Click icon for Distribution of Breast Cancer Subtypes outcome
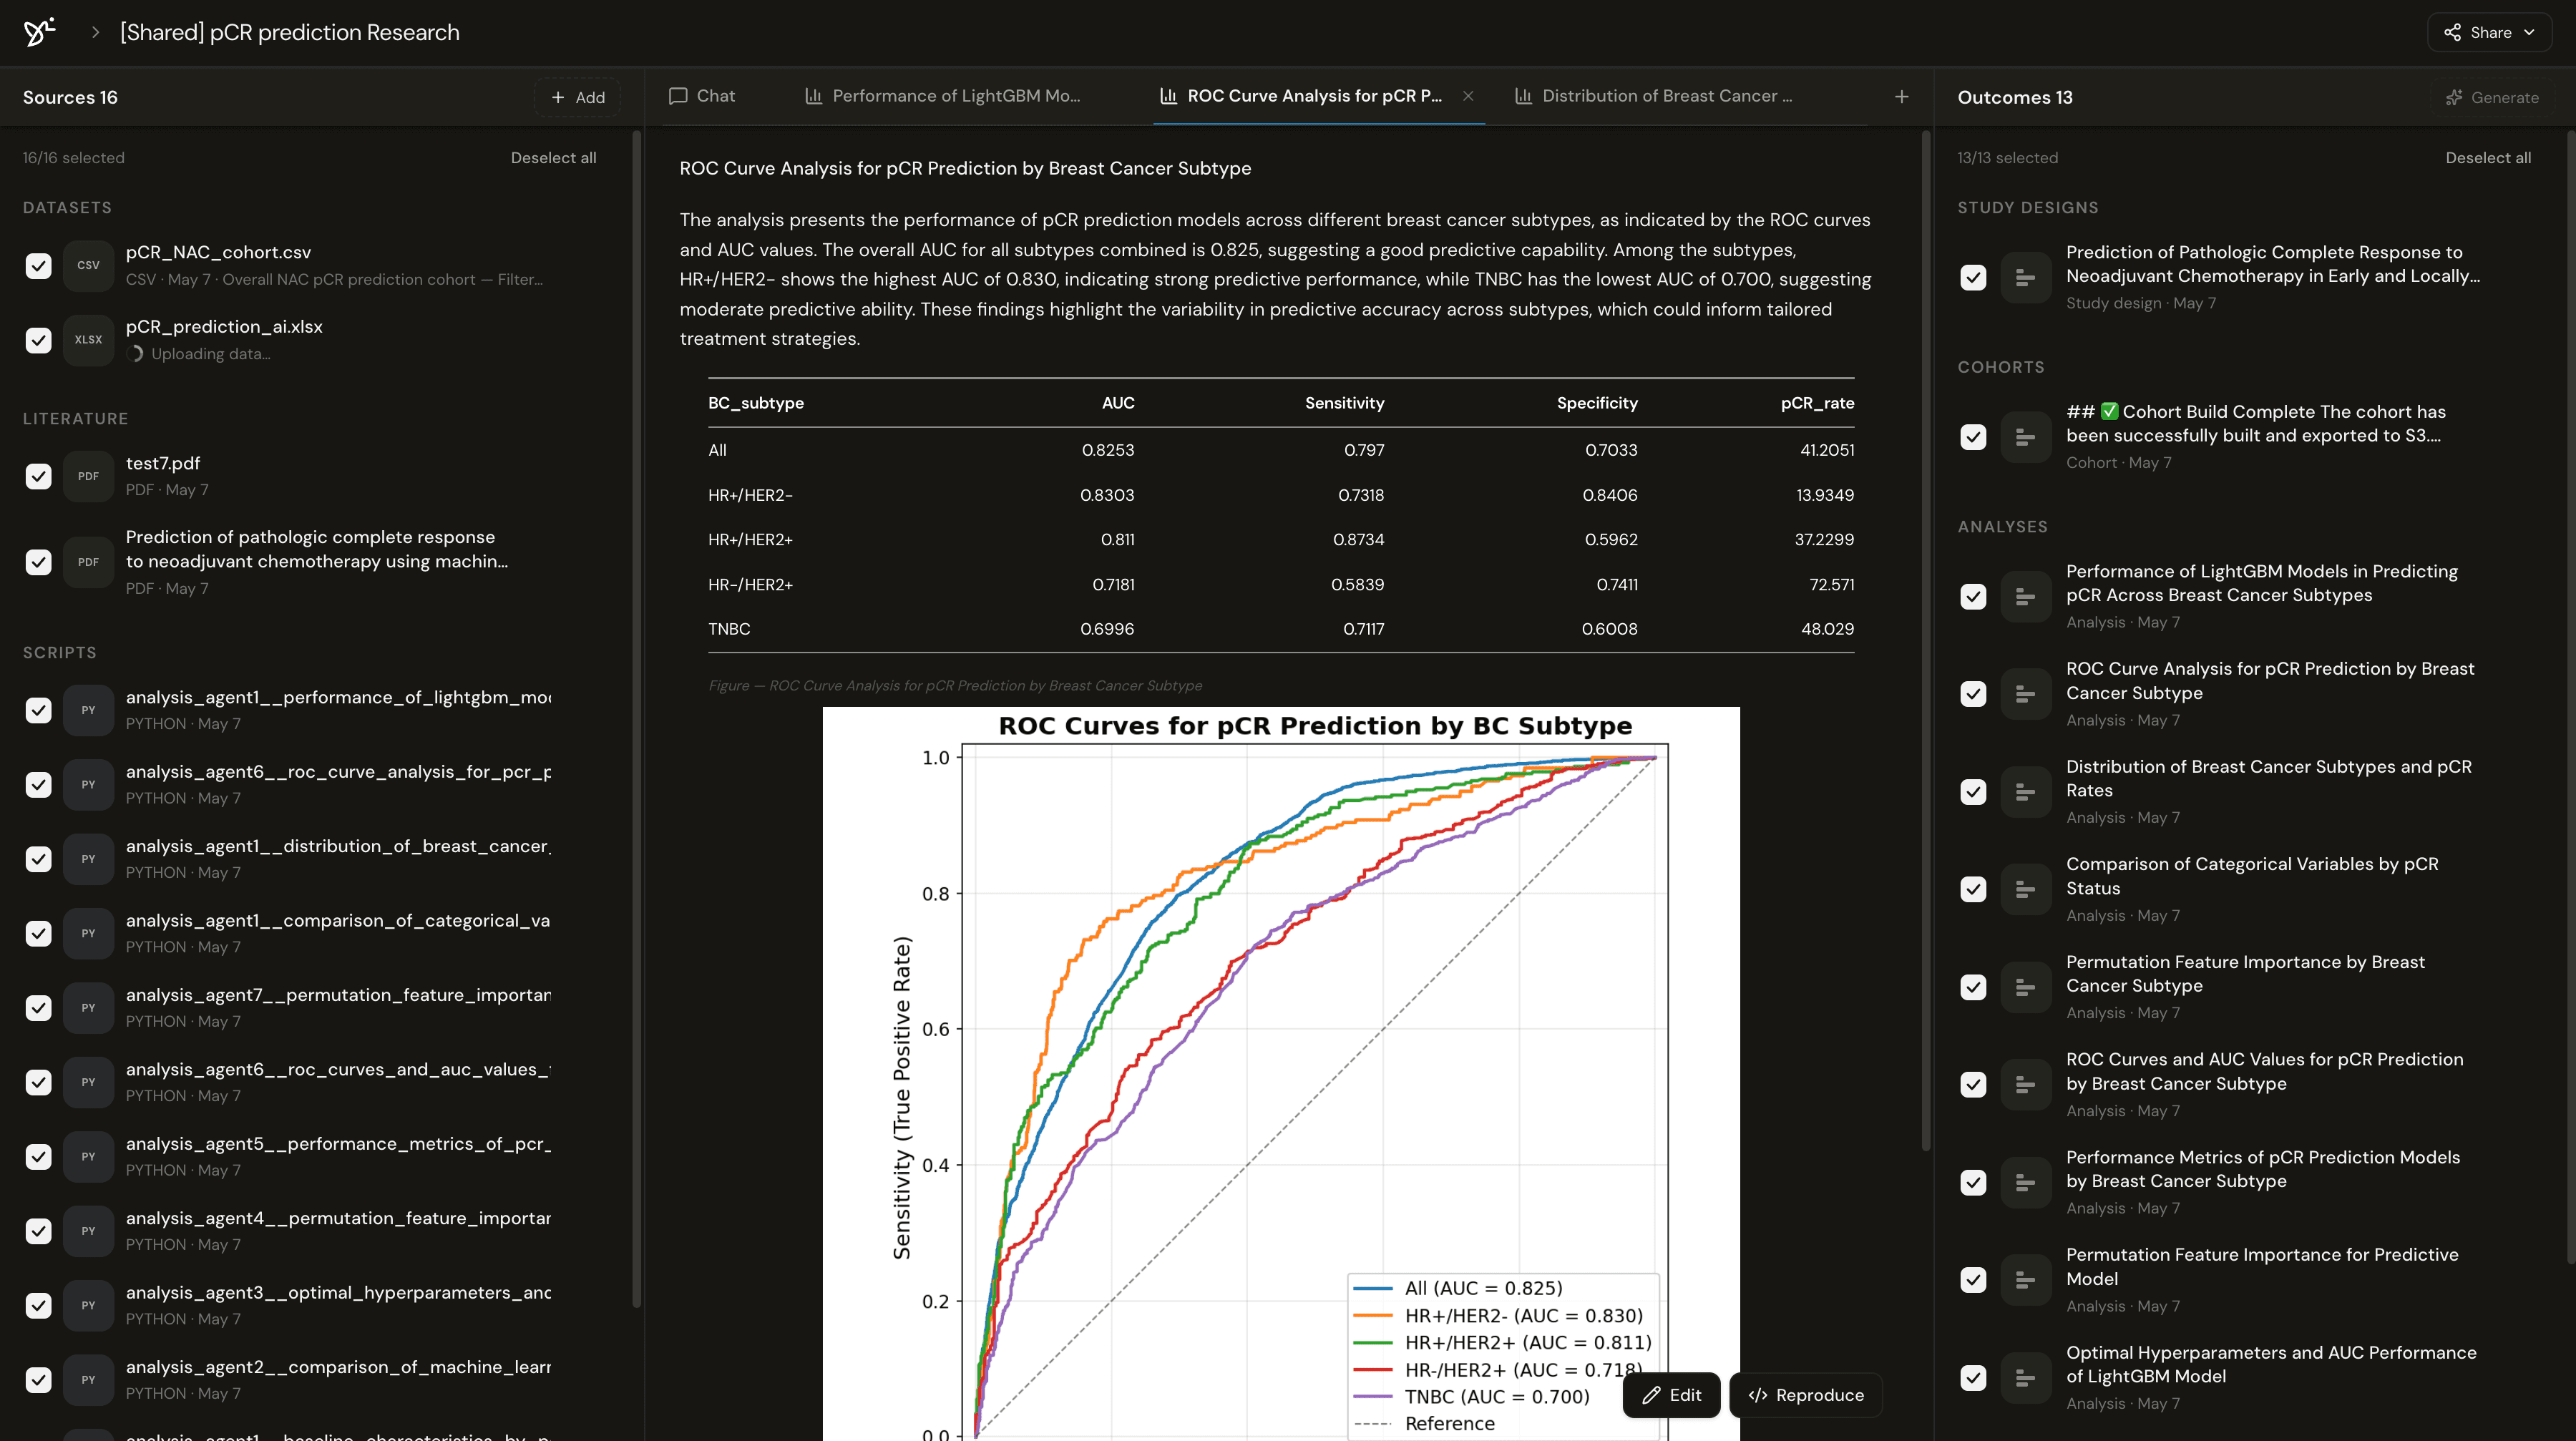 point(2025,792)
